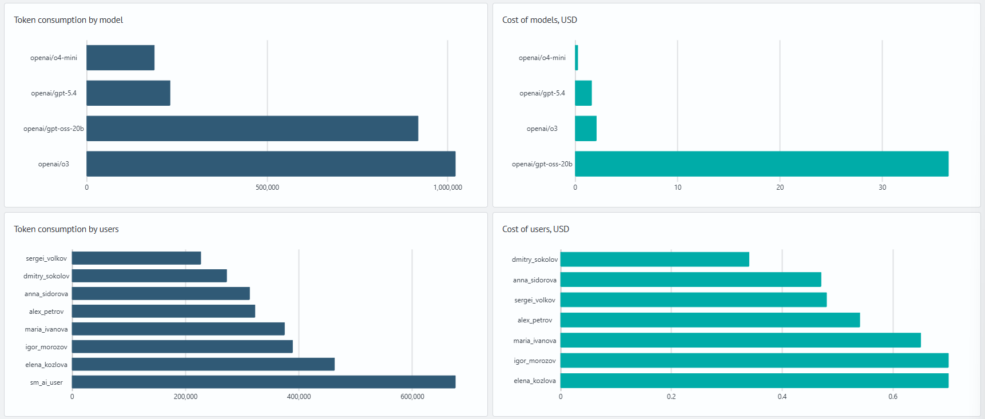This screenshot has width=985, height=419.
Task: Click dmitry_sokolov token consumption bar
Action: click(x=149, y=276)
